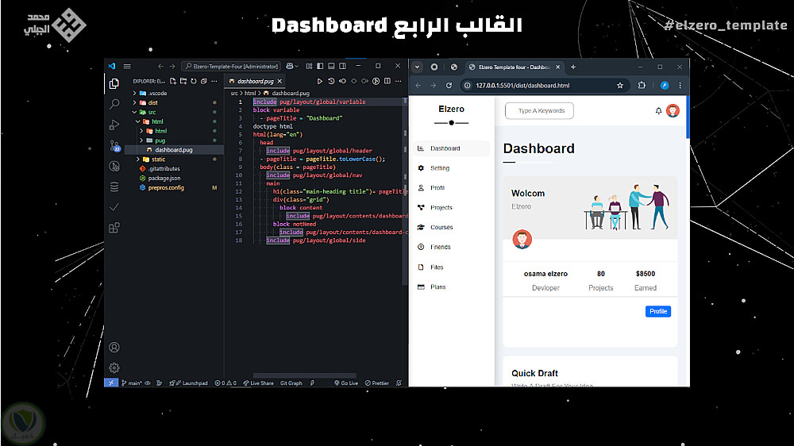Screen dimensions: 794x446
Task: Select dashboard.pug in the Explorer tree
Action: (x=174, y=150)
